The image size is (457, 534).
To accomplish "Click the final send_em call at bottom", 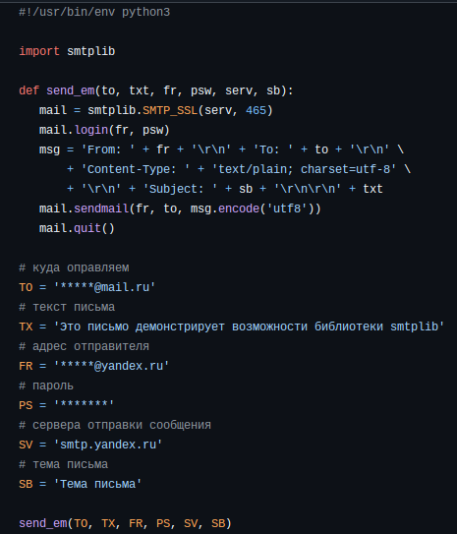I will (125, 523).
